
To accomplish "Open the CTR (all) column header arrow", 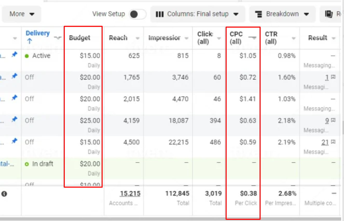I will [x=293, y=38].
